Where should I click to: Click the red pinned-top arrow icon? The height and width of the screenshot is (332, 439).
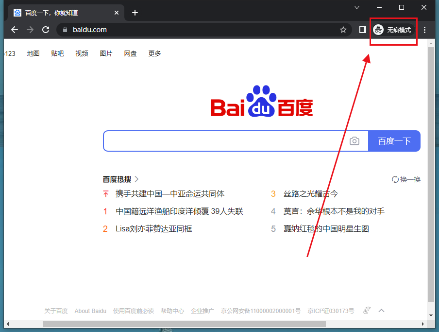105,194
